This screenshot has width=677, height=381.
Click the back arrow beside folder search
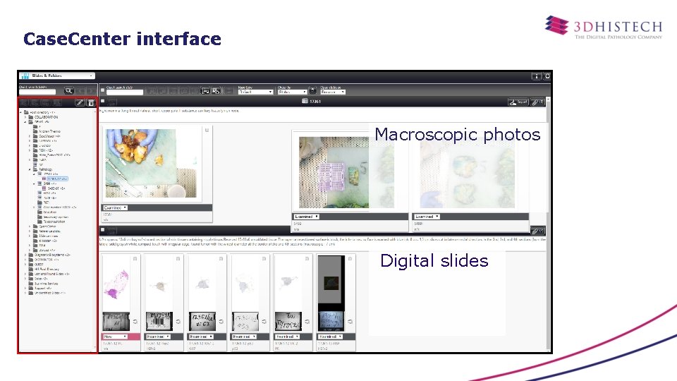(80, 91)
